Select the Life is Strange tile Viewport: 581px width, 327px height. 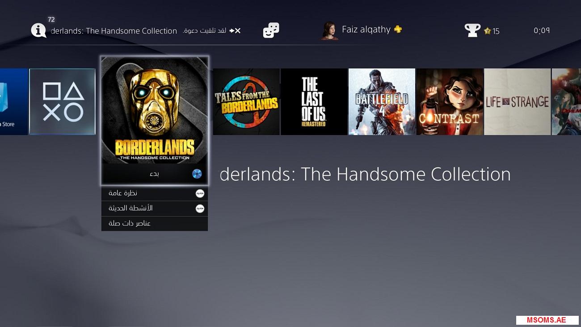pos(517,102)
